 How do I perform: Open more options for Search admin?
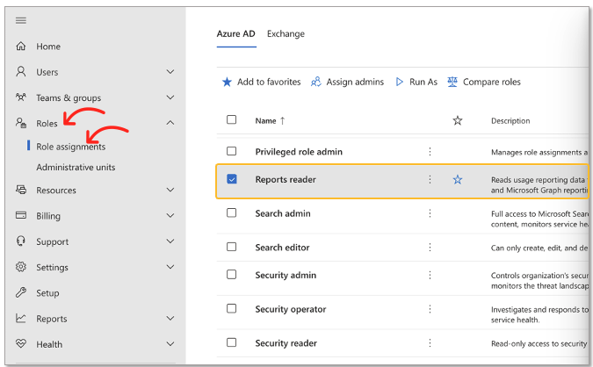click(430, 213)
